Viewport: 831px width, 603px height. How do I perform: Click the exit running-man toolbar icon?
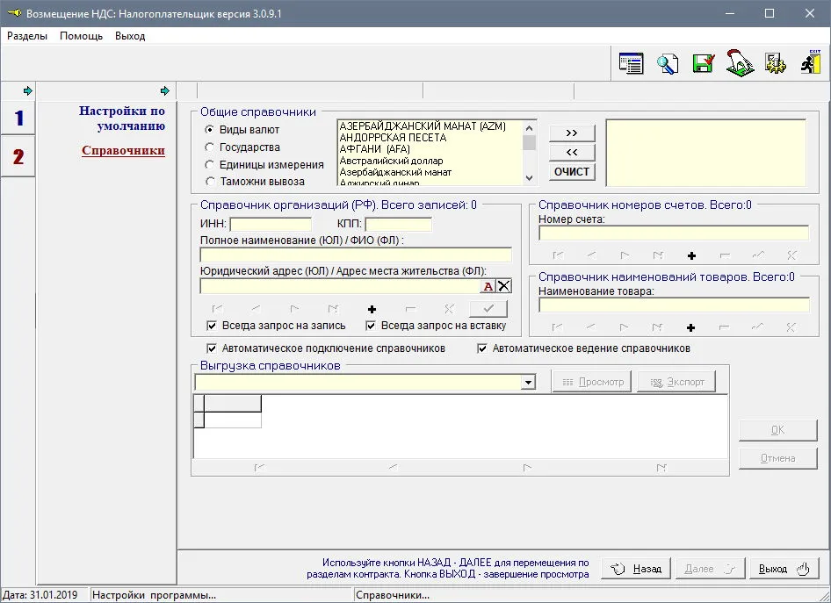point(811,62)
